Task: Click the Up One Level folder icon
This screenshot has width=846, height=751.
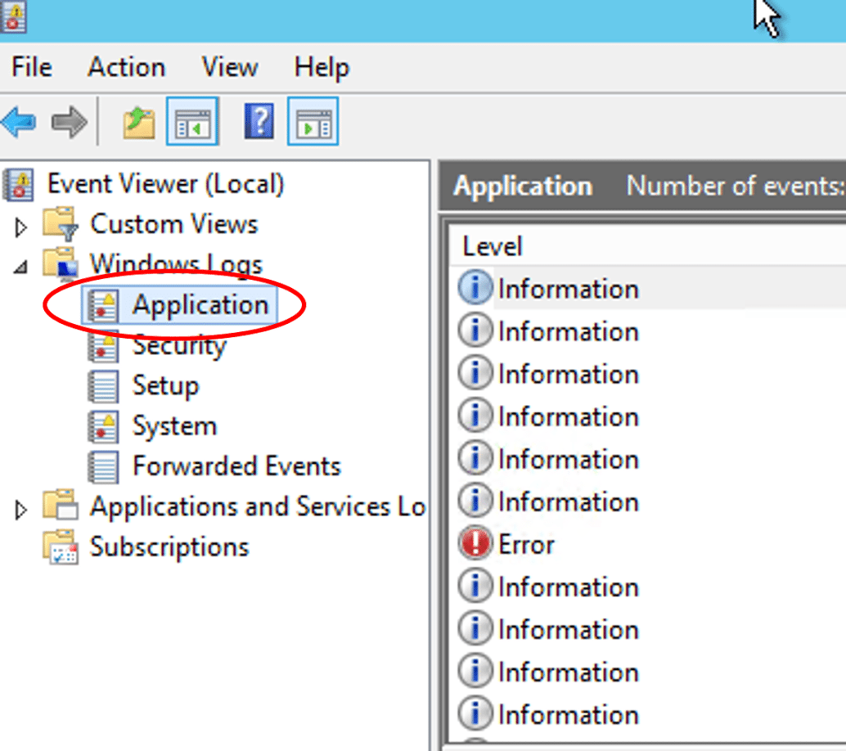Action: coord(139,123)
